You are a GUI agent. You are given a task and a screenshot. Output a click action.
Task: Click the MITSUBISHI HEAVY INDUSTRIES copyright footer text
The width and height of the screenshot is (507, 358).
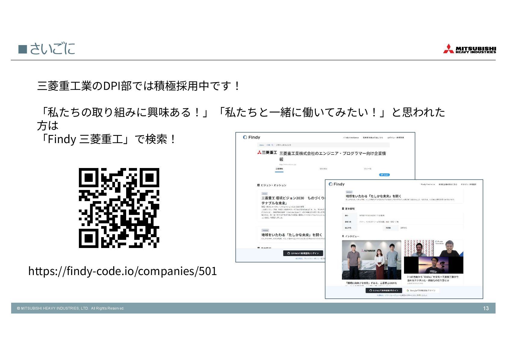coord(71,308)
